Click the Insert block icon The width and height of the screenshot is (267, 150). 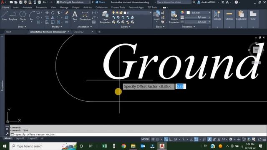click(156, 16)
